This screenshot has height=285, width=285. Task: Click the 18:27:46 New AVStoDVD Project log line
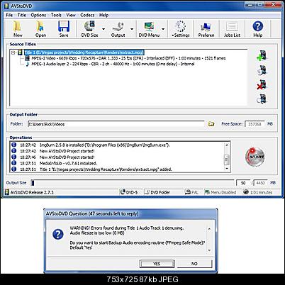pyautogui.click(x=57, y=157)
